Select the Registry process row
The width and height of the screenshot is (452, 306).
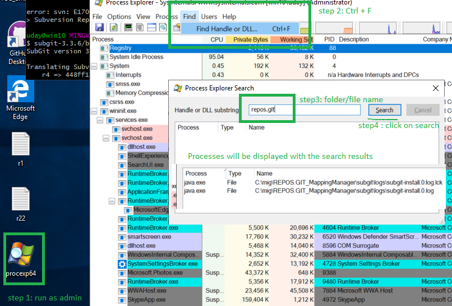pyautogui.click(x=271, y=48)
